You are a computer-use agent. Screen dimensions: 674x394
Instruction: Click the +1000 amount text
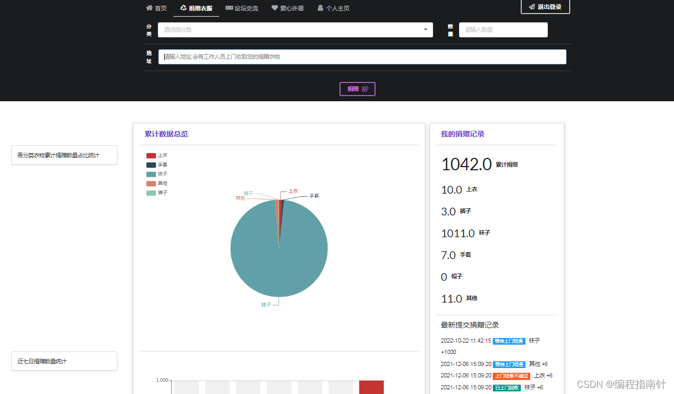tap(449, 352)
